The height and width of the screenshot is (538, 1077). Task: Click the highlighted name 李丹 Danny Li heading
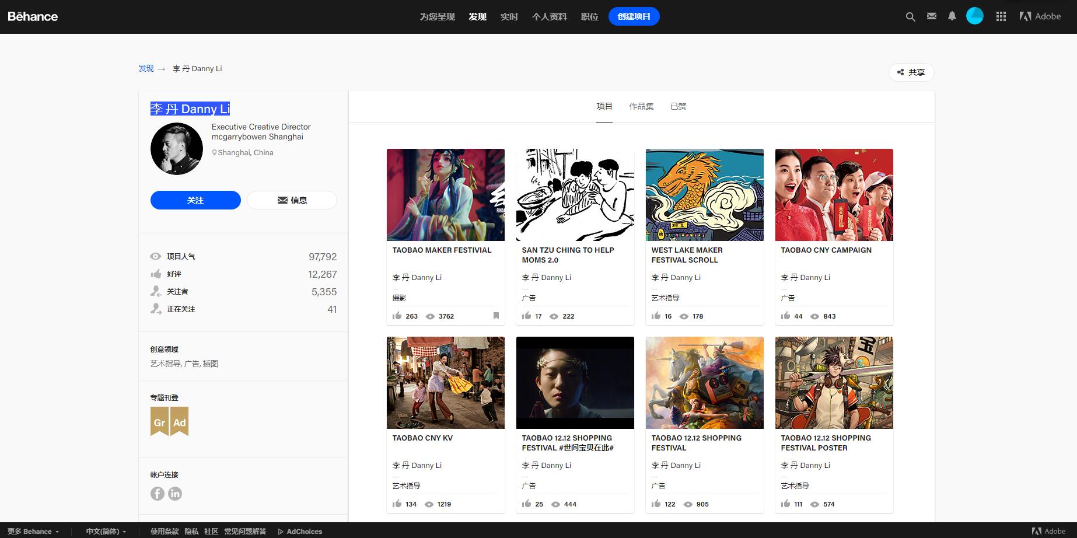[190, 109]
